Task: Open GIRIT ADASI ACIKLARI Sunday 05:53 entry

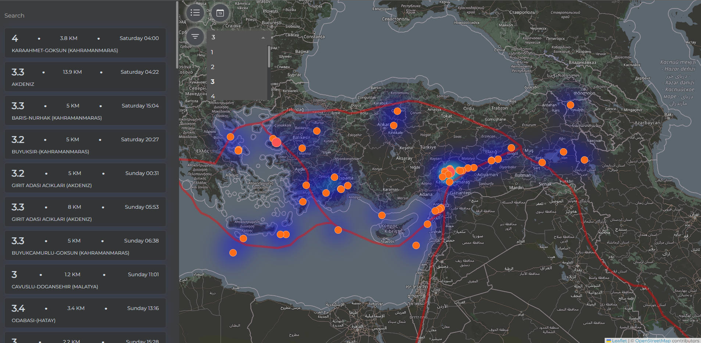Action: click(85, 212)
